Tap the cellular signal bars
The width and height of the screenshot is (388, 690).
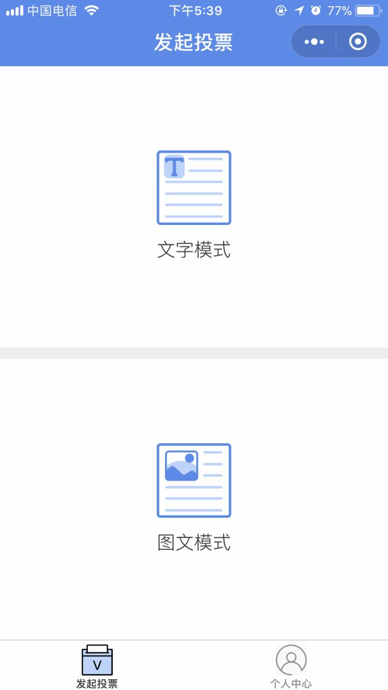15,10
